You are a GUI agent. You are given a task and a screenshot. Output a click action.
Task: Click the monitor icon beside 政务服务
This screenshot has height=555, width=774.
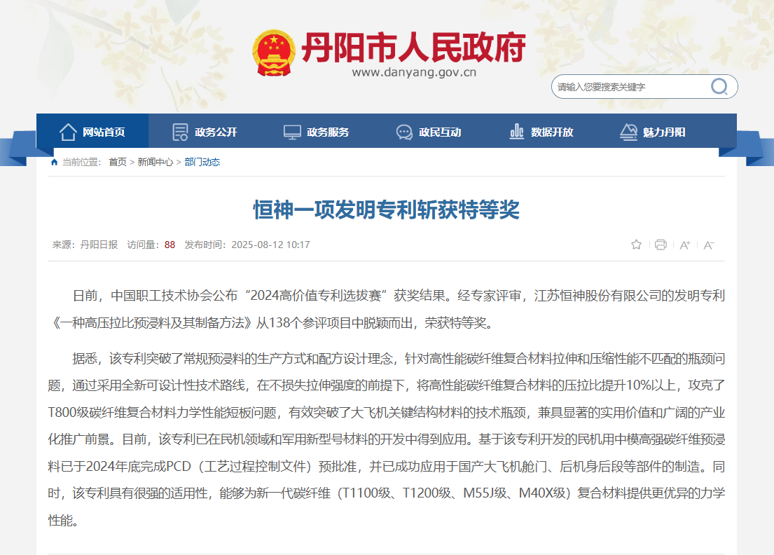coord(292,132)
